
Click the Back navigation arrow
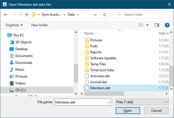[6, 15]
